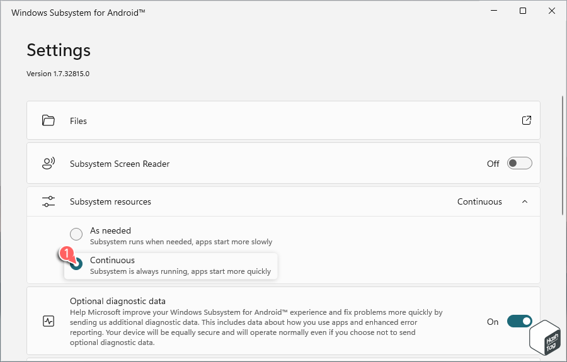Click "Subsystem runs when needed" description text
The height and width of the screenshot is (362, 567).
point(181,242)
